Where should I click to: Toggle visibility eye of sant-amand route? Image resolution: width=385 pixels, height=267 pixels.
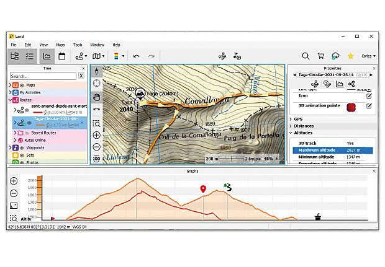pyautogui.click(x=27, y=110)
